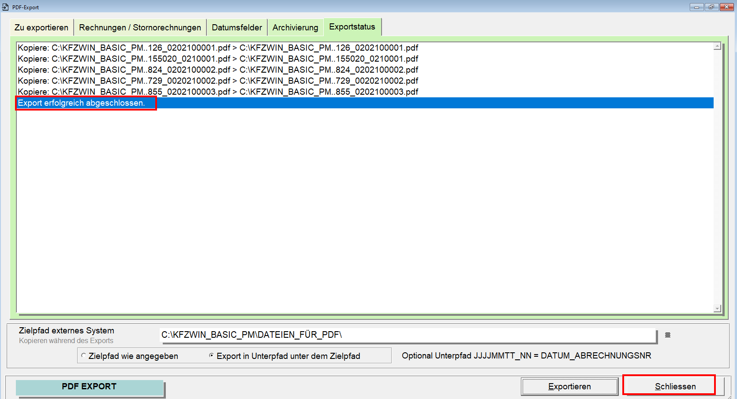Screen dimensions: 737x399
Task: Select 'Export erfolgreich abgeschlossen.' line
Action: click(x=365, y=103)
